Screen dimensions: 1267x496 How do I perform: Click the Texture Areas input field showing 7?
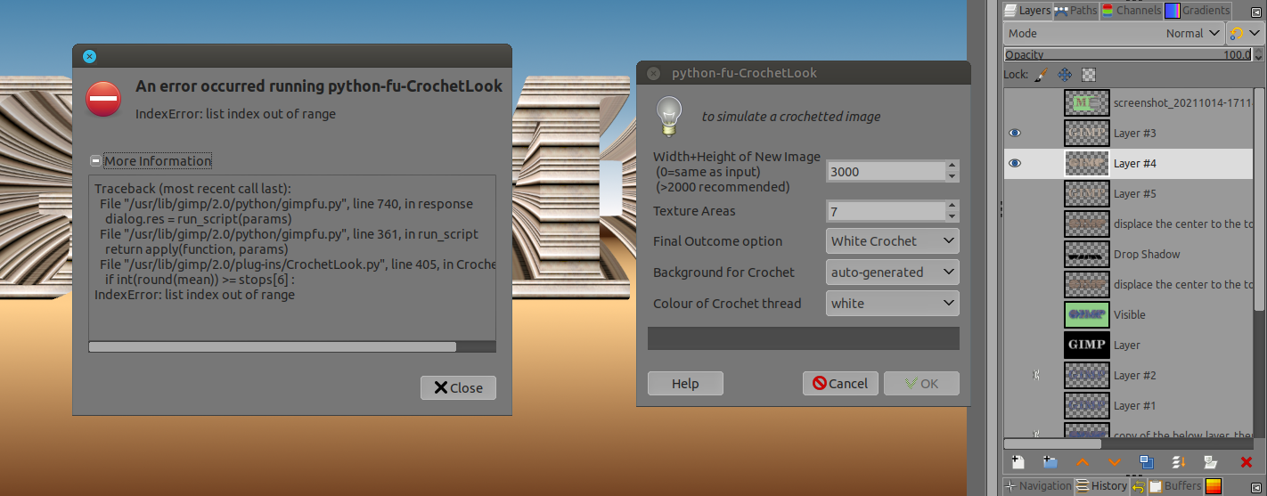click(x=886, y=211)
